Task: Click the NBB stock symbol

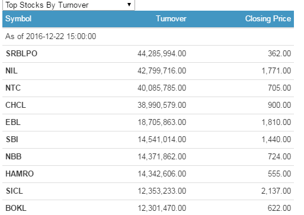Action: coord(14,156)
